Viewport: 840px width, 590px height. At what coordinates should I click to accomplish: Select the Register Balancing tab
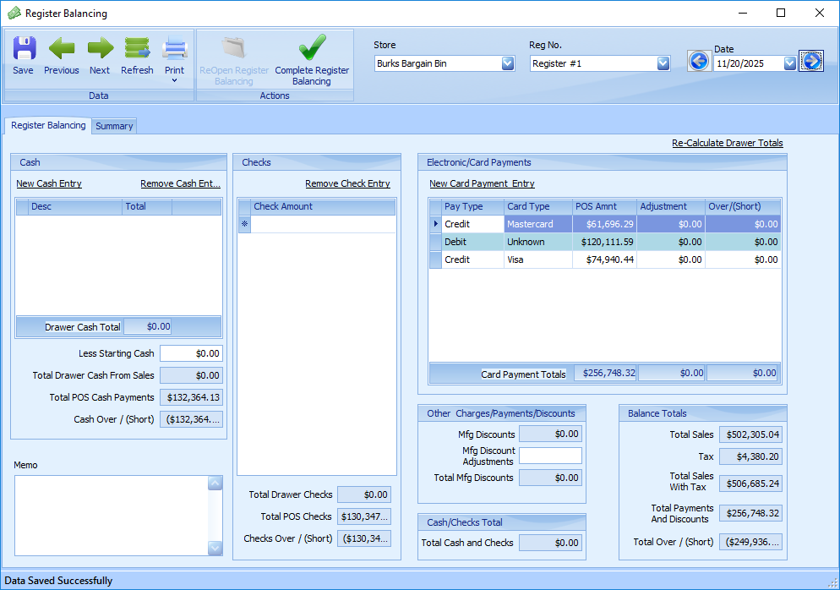coord(48,125)
